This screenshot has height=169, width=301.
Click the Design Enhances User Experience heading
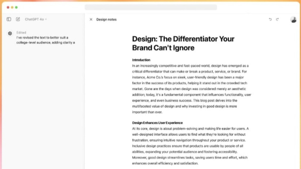pos(158,123)
